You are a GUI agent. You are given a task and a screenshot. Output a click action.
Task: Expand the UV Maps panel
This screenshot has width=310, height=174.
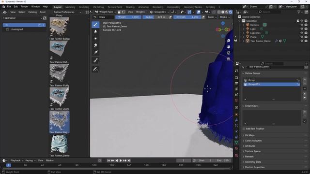click(x=250, y=135)
